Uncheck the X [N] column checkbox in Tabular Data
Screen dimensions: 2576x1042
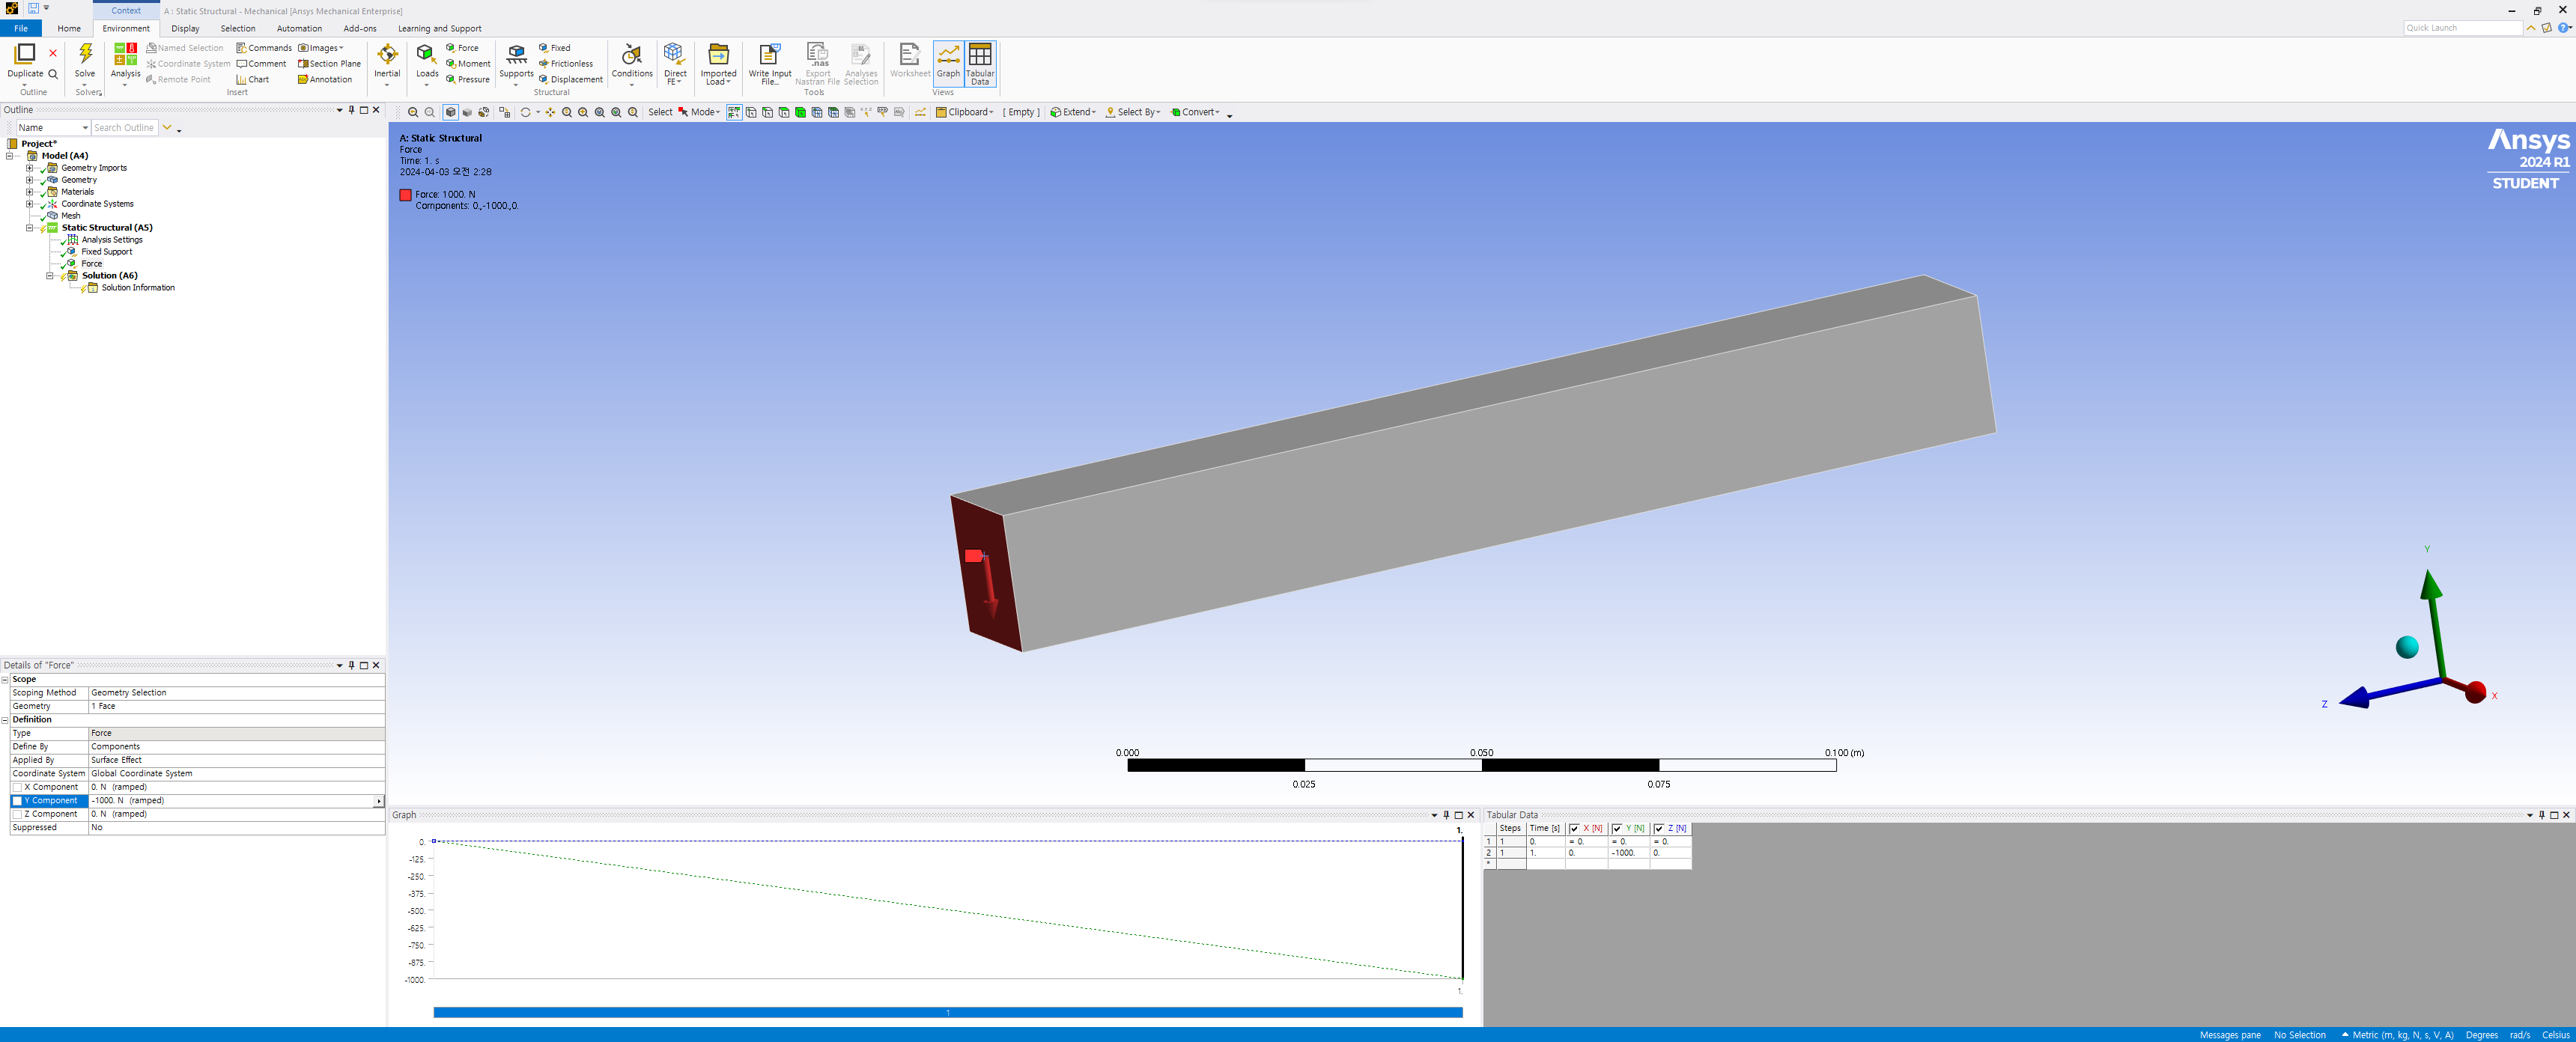point(1575,829)
